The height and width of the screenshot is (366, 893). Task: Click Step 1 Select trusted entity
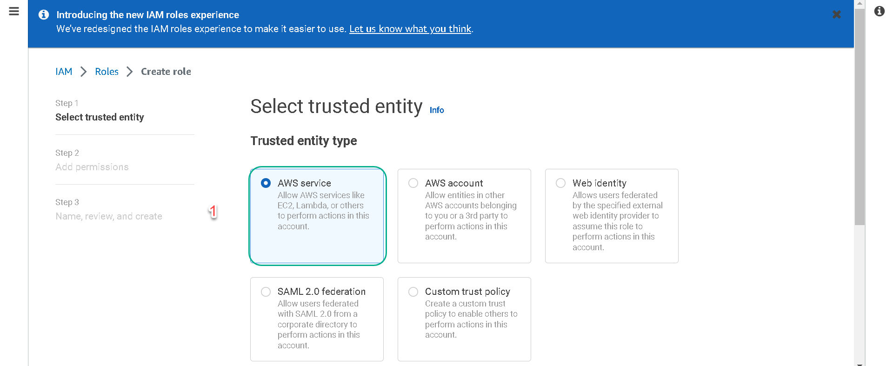pos(100,117)
